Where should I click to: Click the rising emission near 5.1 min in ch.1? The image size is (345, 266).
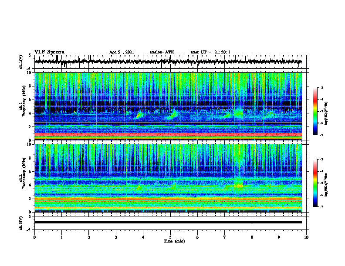(x=172, y=115)
